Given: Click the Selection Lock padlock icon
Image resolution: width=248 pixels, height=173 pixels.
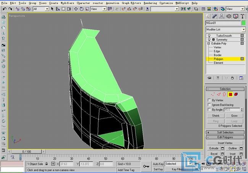Looking at the screenshot, I should 47,164.
